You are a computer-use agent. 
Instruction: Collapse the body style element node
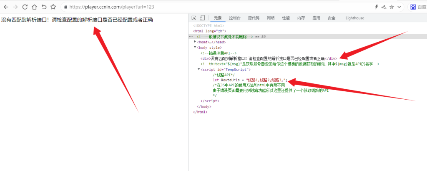(195, 47)
